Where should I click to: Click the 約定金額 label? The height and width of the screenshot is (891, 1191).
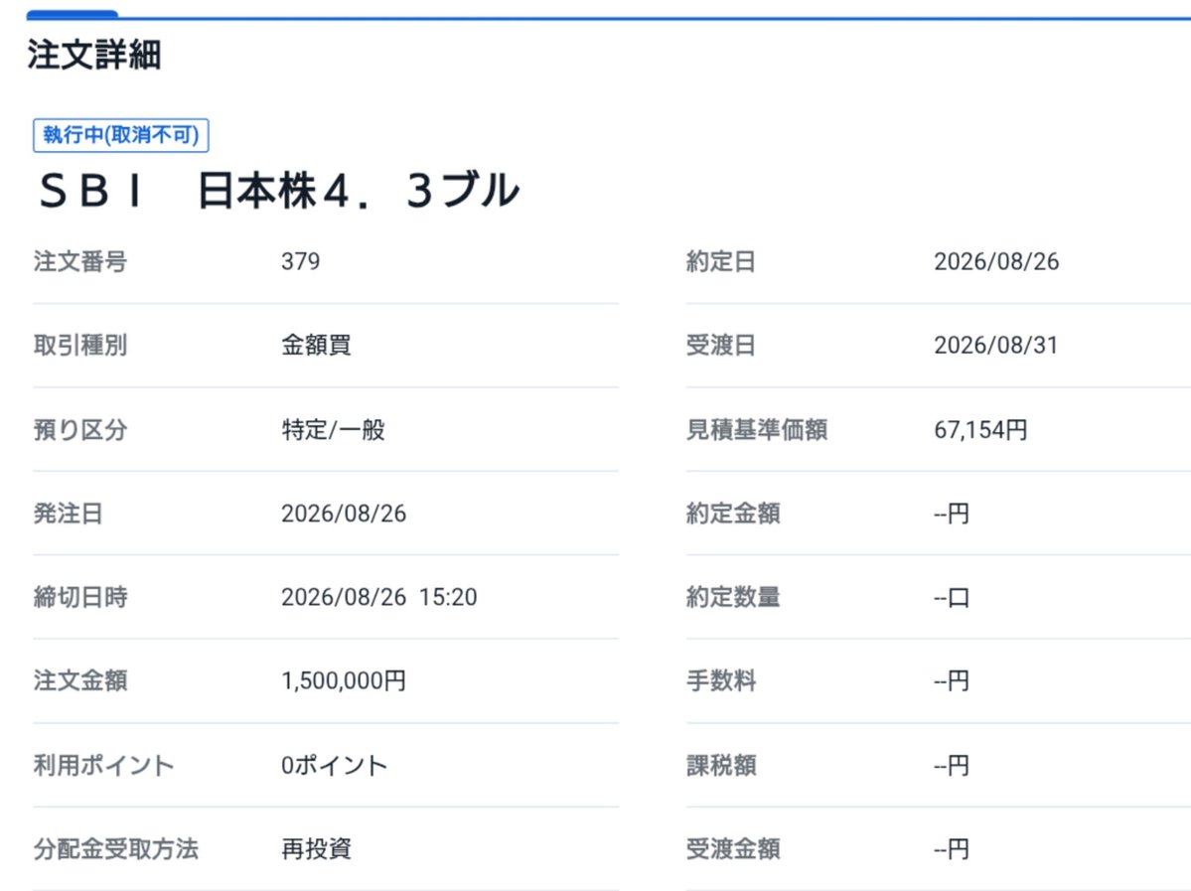(732, 514)
